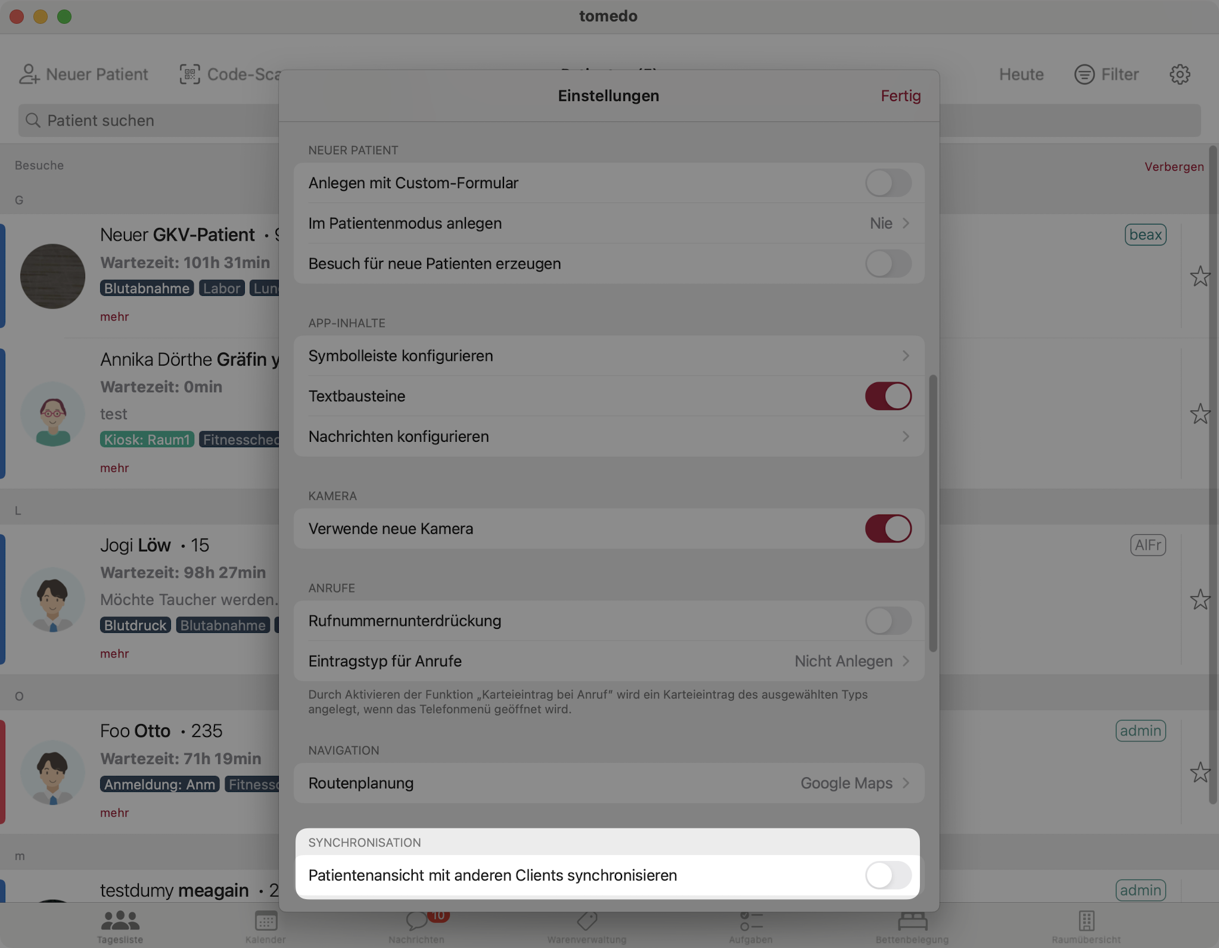The height and width of the screenshot is (948, 1219).
Task: Open Symbolleiste konfigurieren
Action: coord(609,356)
